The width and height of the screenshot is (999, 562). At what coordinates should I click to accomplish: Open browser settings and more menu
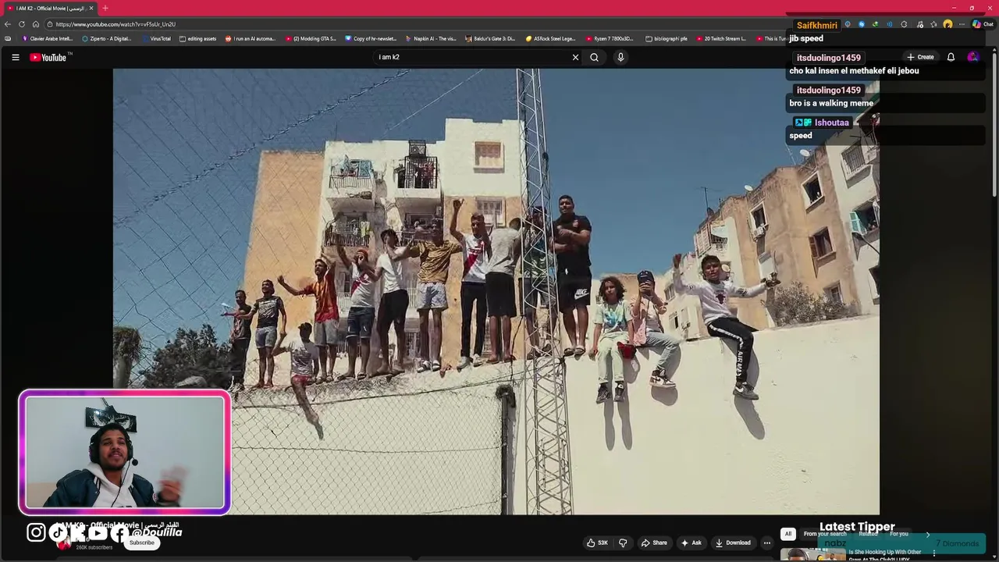[x=962, y=24]
